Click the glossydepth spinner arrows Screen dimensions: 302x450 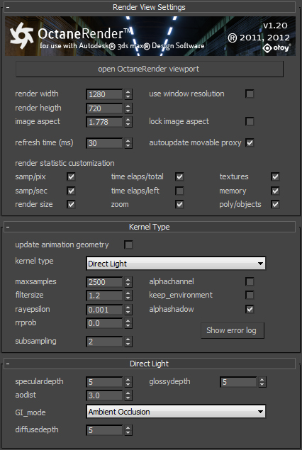tap(262, 382)
